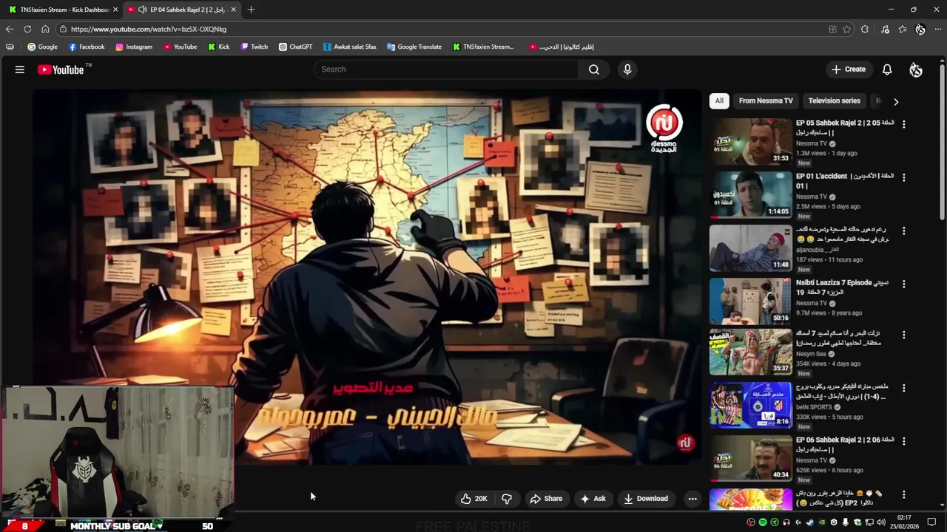Screen dimensions: 947x532
Task: Open the EP 06 Sahbek Rajel title
Action: [x=845, y=444]
